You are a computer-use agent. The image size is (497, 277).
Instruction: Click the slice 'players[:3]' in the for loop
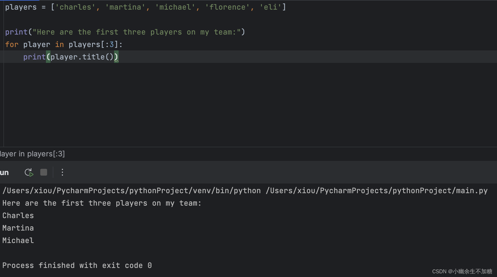pos(93,44)
